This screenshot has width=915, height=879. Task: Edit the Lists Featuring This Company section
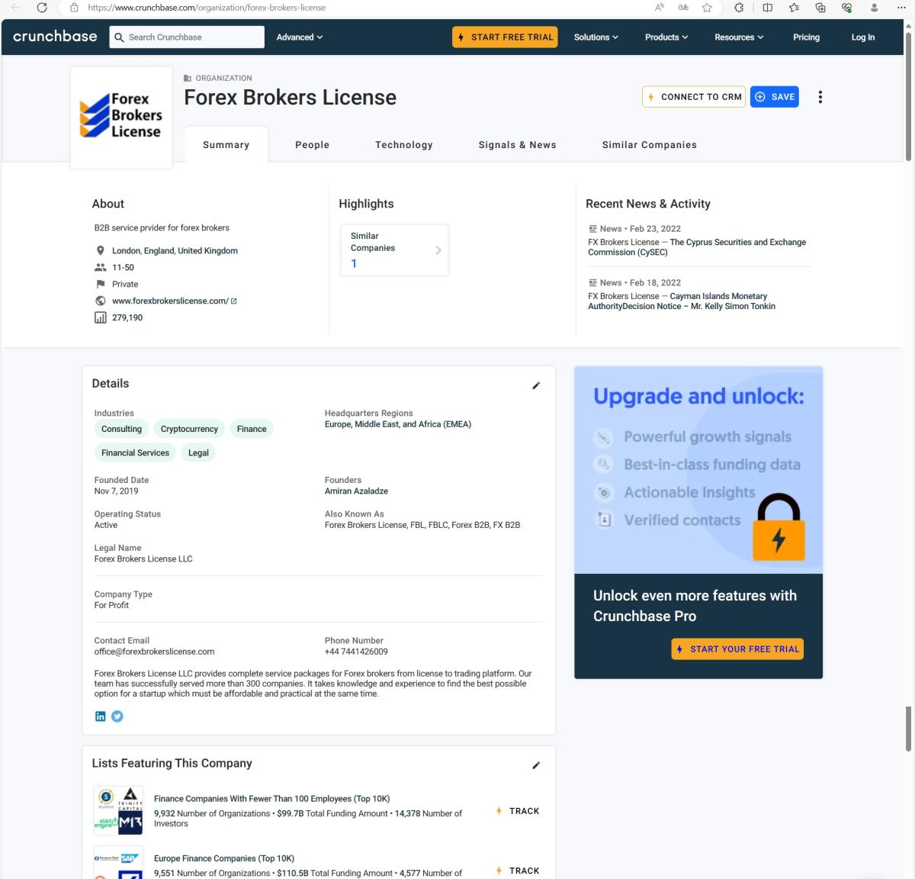tap(536, 765)
